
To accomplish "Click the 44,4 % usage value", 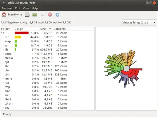I will click(x=35, y=37).
